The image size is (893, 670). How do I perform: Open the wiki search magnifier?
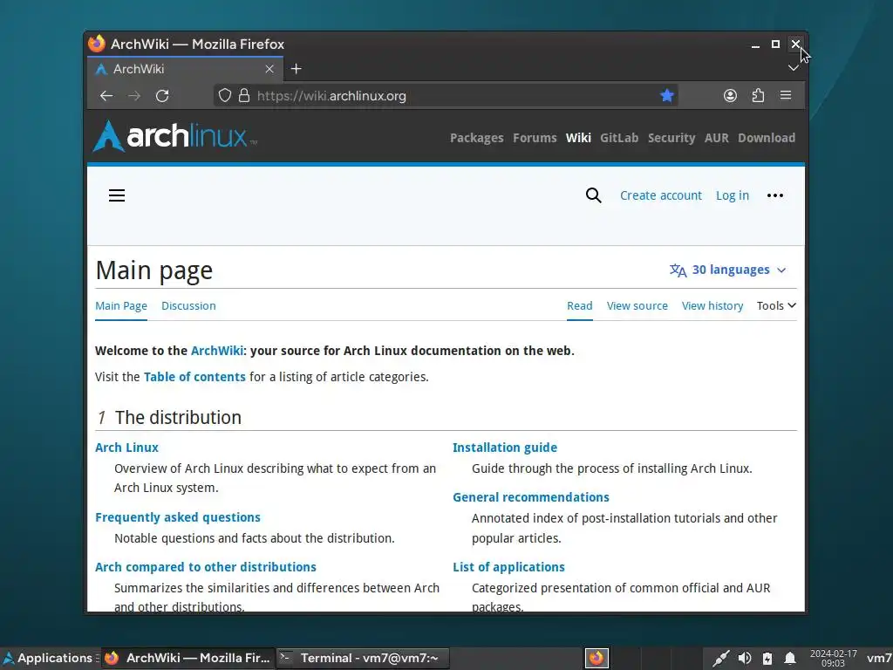click(x=593, y=195)
